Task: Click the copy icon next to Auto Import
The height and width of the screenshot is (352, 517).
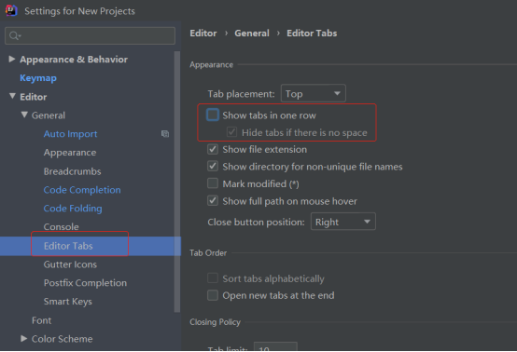Action: tap(165, 133)
